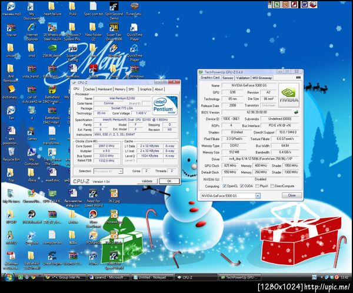Open the My Computer desktop icon

point(32,157)
